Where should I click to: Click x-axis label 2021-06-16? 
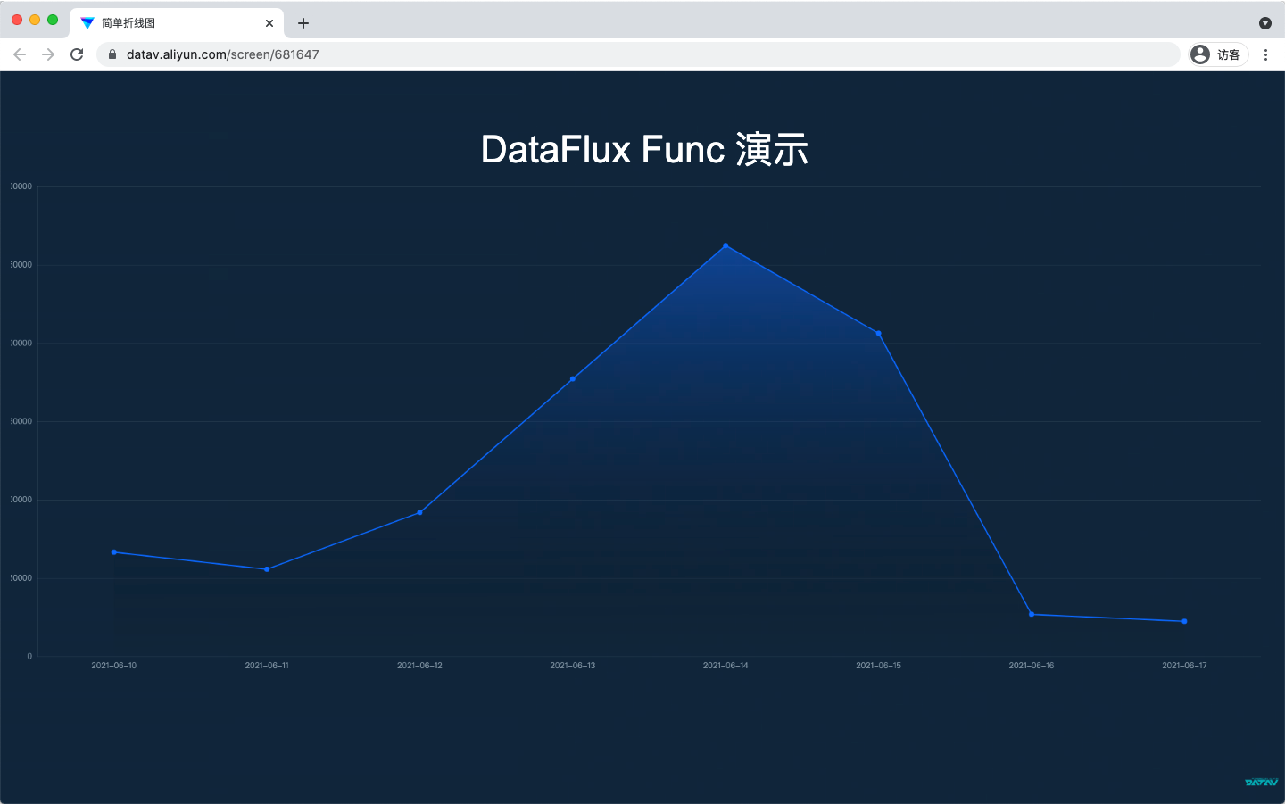[x=1032, y=666]
